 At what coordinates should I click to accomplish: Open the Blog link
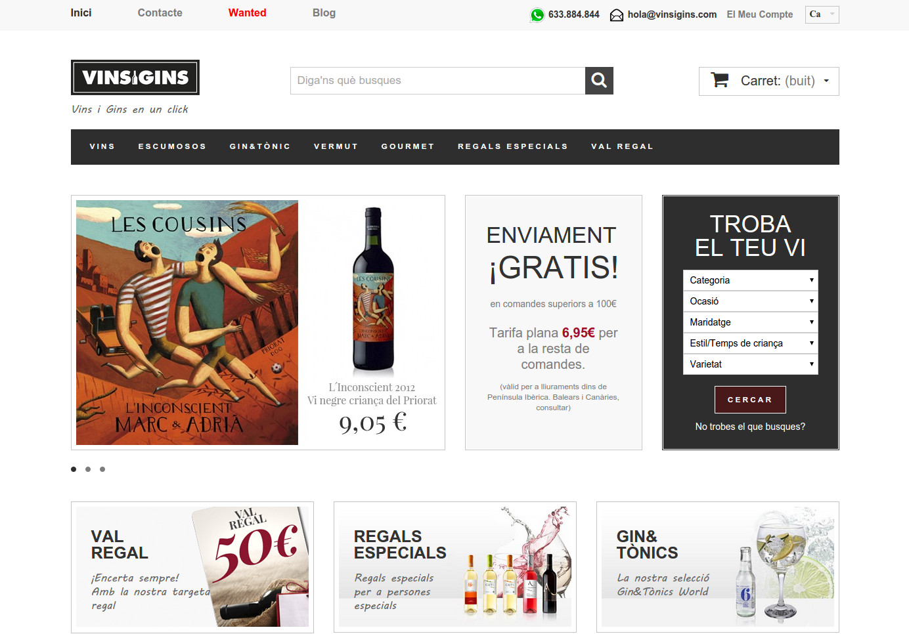pos(324,13)
